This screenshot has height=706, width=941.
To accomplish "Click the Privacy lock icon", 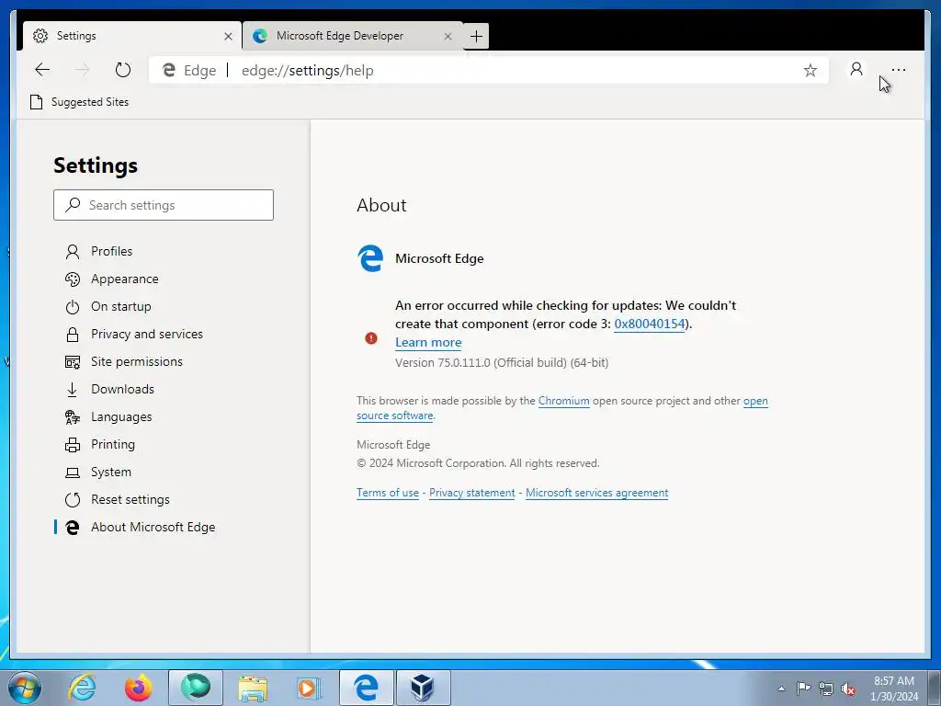I will tap(72, 335).
